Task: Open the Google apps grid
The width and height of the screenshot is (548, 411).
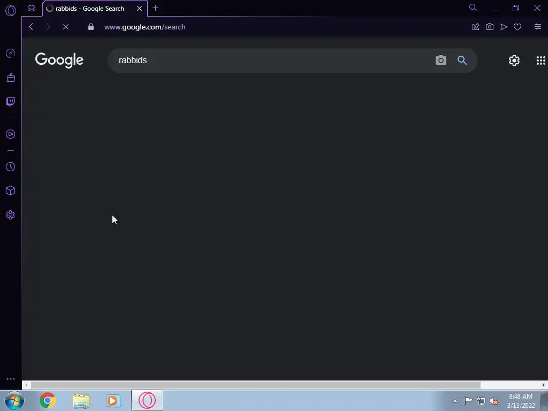Action: pyautogui.click(x=541, y=60)
